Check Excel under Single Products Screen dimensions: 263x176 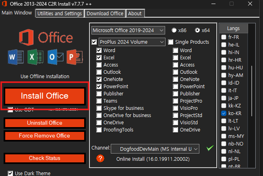(176, 58)
